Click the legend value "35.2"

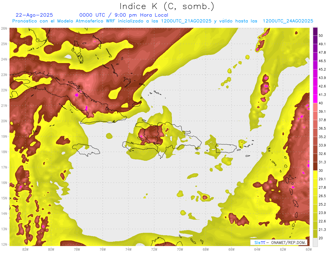click(x=322, y=137)
